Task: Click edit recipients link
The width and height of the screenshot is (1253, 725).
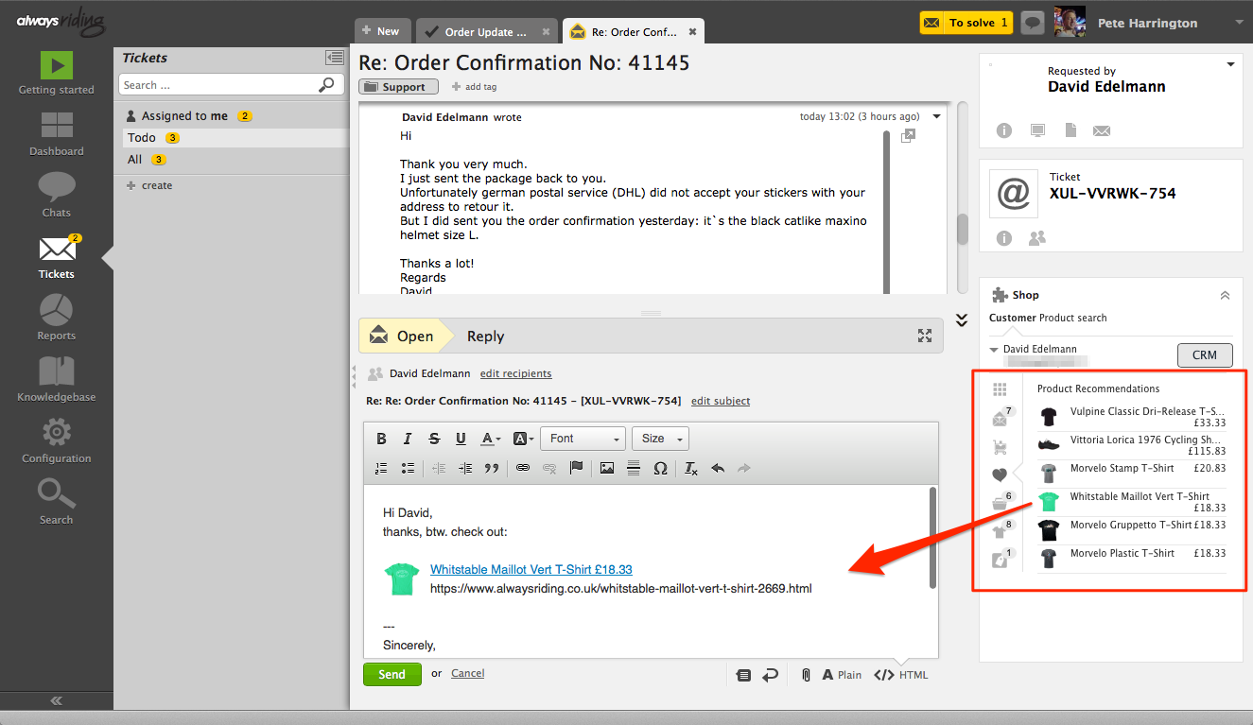Action: (515, 373)
